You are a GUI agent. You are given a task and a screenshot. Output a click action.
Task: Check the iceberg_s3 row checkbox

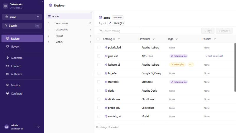(99, 64)
